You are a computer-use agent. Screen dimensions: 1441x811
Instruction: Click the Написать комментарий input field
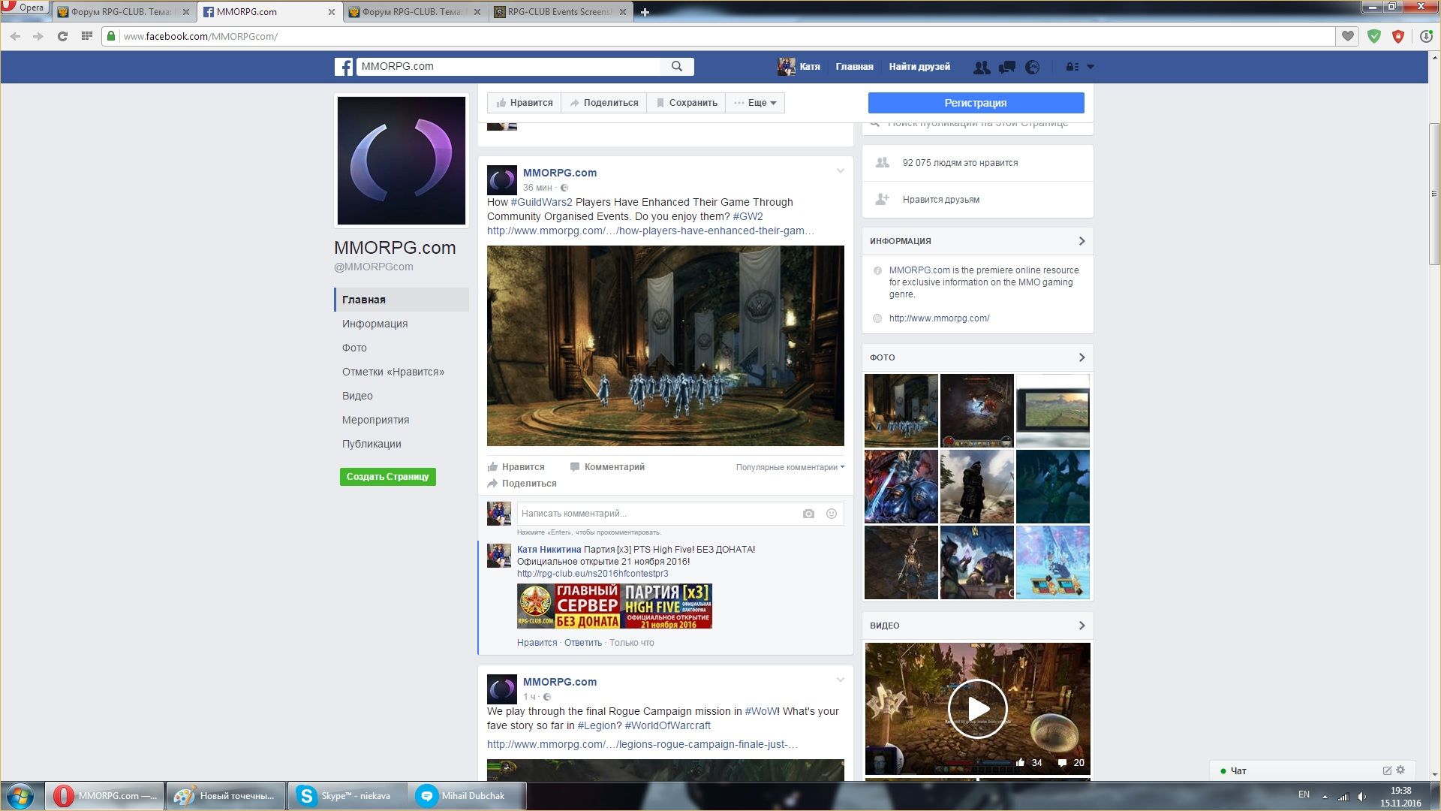click(653, 514)
